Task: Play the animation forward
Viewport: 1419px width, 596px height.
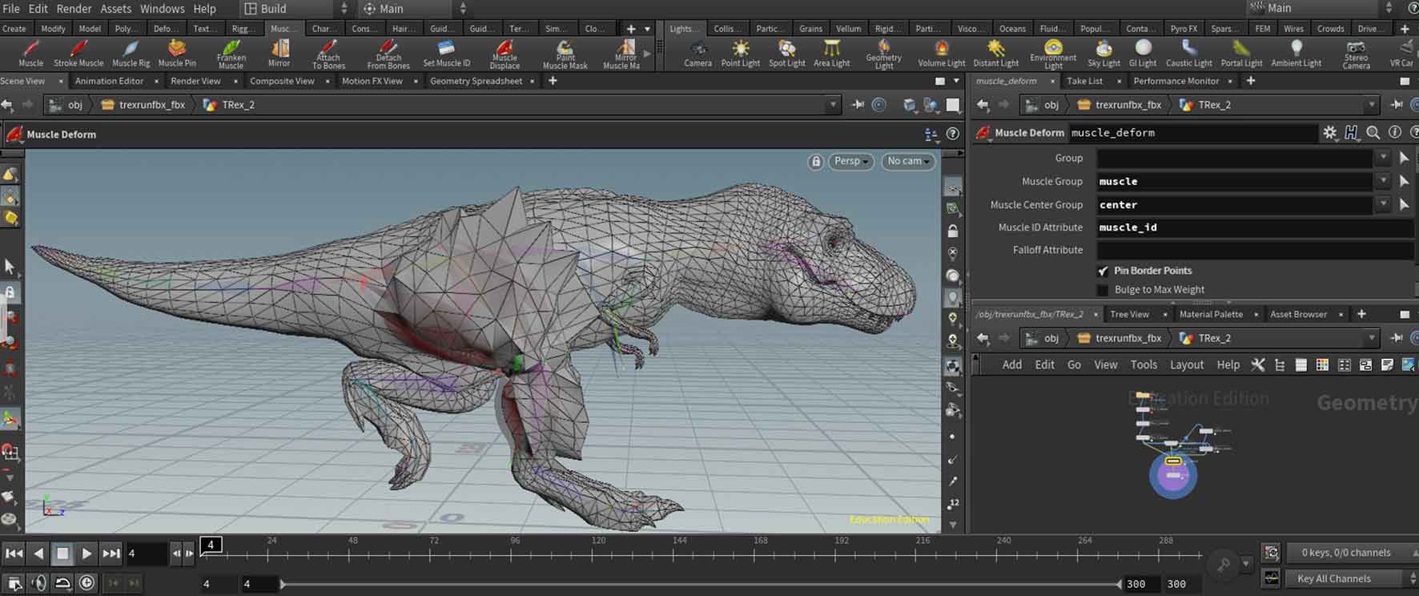Action: click(86, 553)
